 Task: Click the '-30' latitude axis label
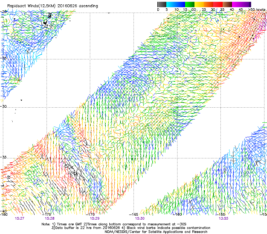pos(3,106)
